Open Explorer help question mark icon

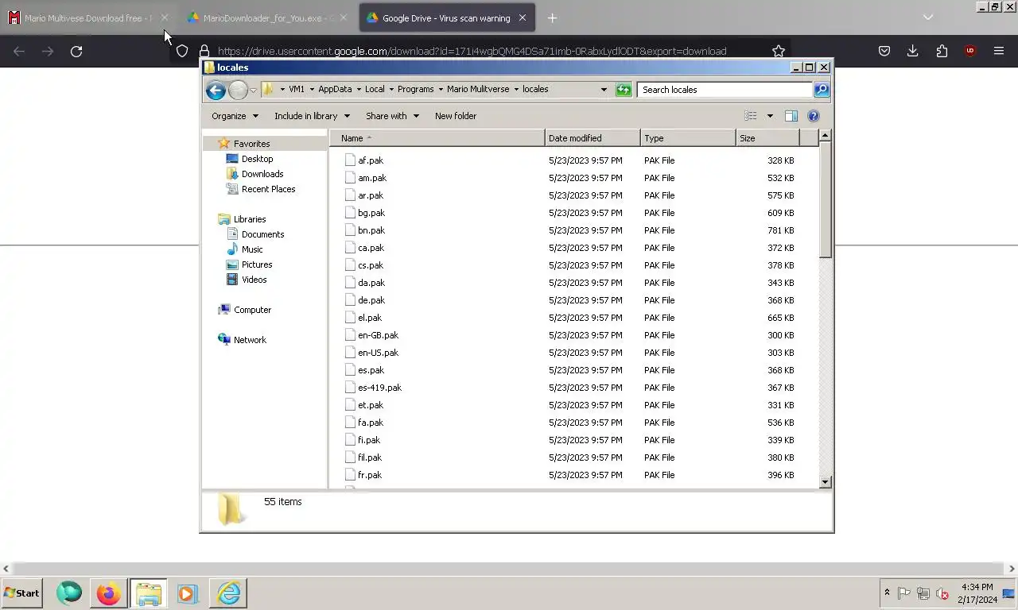(813, 116)
